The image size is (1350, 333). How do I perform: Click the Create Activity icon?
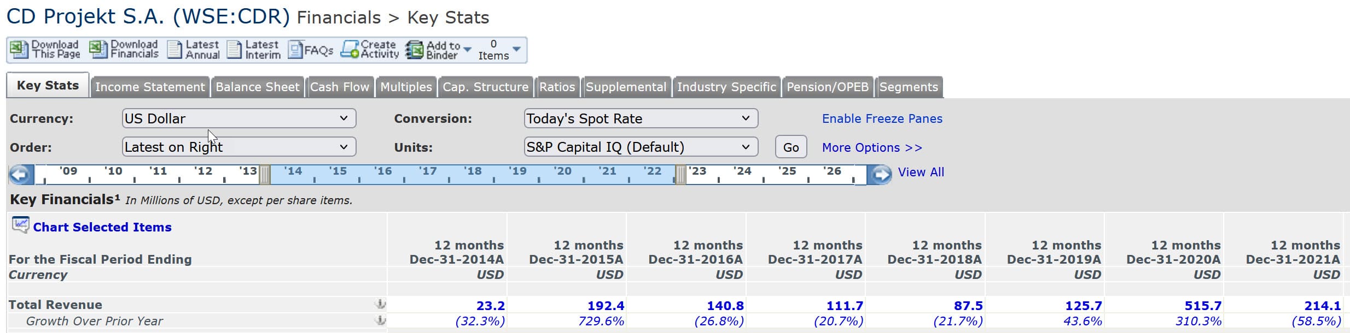coord(350,50)
